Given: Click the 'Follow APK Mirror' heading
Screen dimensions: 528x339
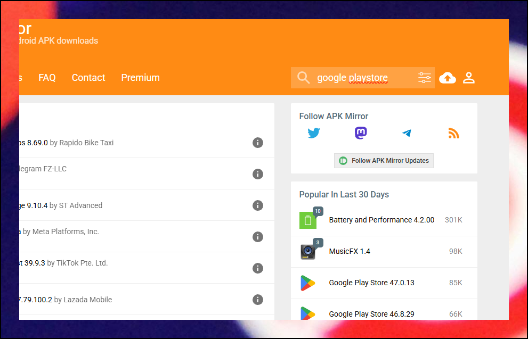Looking at the screenshot, I should (334, 116).
